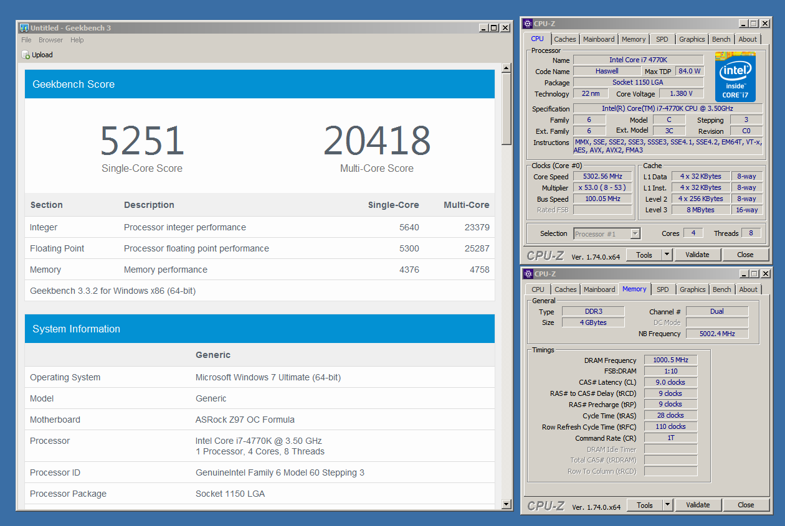Click the processor Name field Intel Core i7 4770K
785x526 pixels.
638,60
